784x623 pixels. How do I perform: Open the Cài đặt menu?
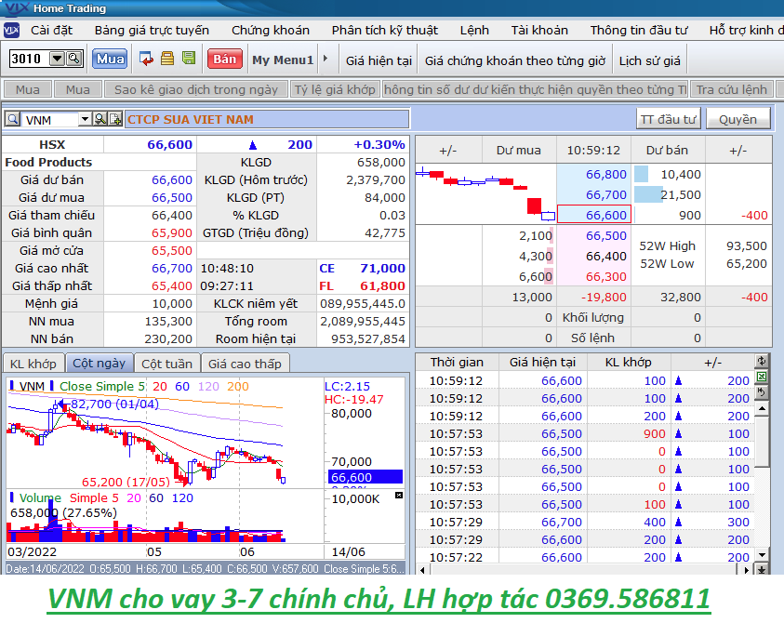(x=51, y=31)
